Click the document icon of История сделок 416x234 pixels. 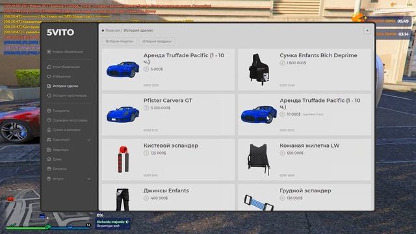[49, 86]
